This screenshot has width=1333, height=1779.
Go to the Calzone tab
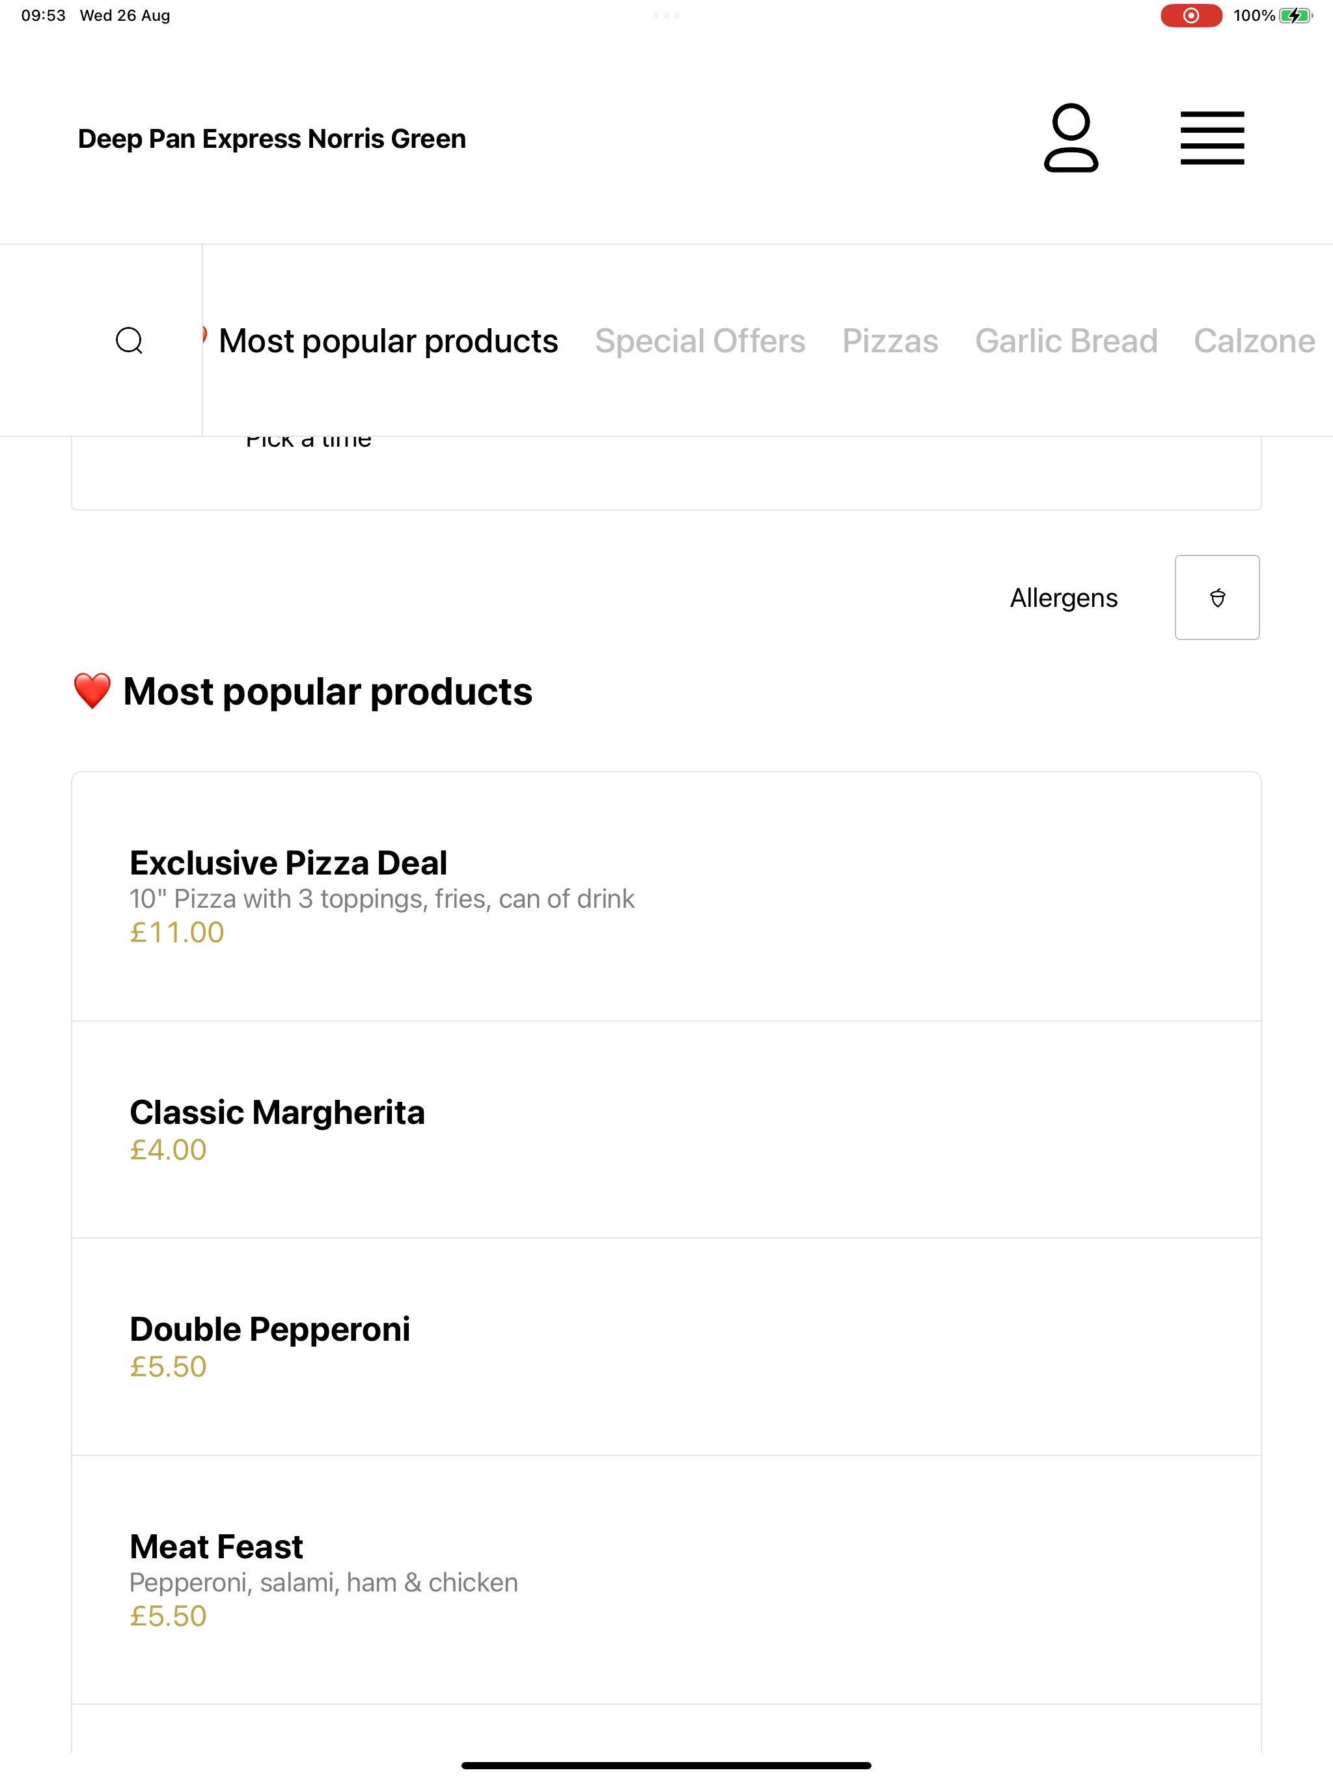click(1254, 341)
